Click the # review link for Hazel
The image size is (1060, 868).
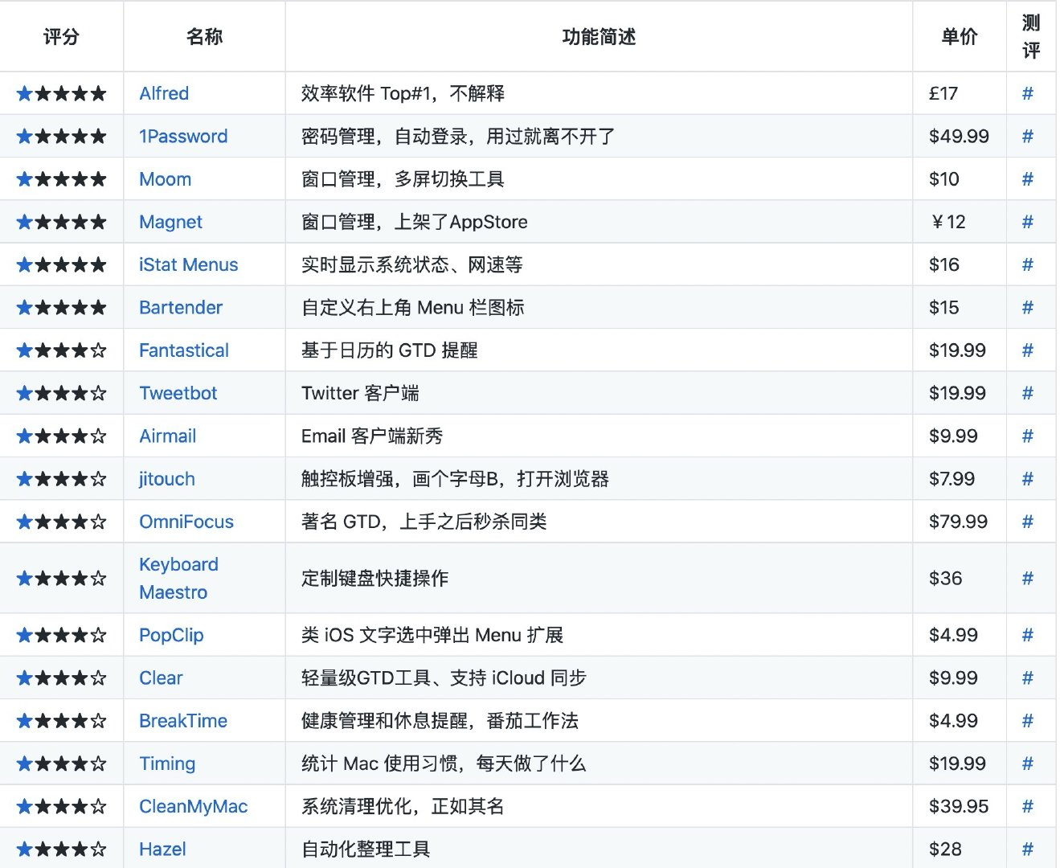(x=1028, y=849)
